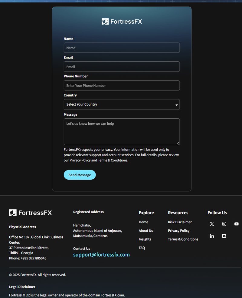Open the YouTube social icon
Image resolution: width=242 pixels, height=298 pixels.
click(x=236, y=224)
